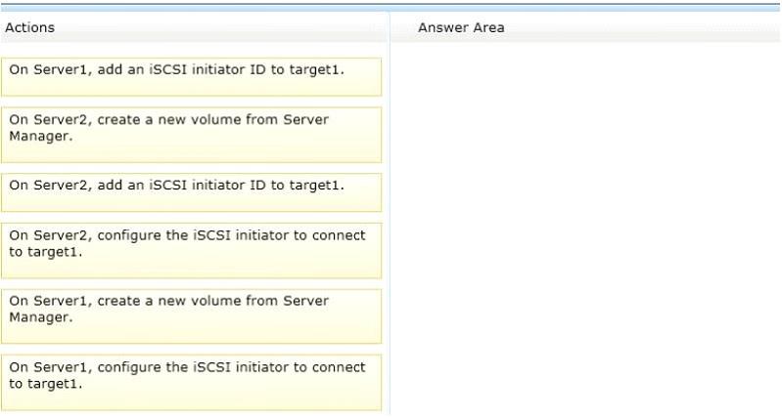
Task: Click the blue bar above the panels
Action: [x=391, y=8]
